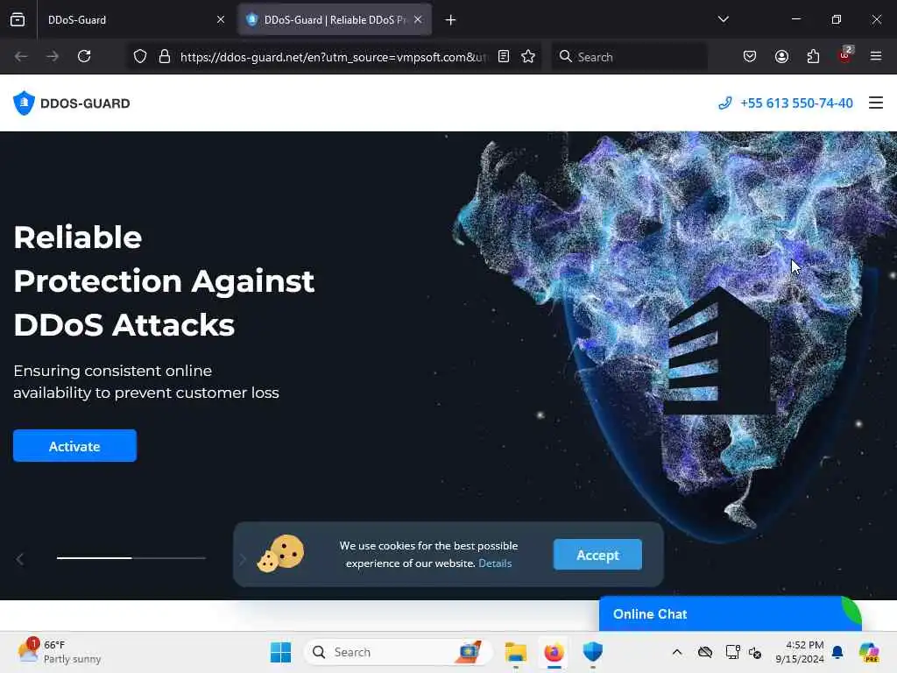Open File Explorer from taskbar

(515, 652)
